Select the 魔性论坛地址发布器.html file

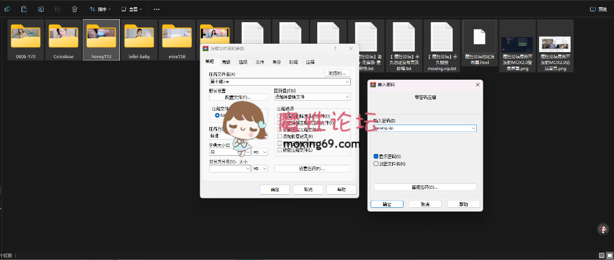click(x=480, y=43)
